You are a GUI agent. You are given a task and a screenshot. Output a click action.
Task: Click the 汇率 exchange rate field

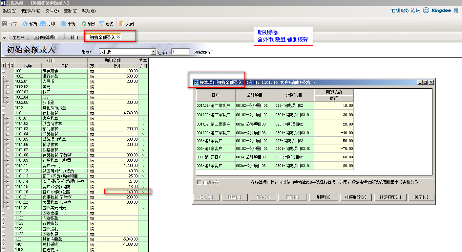click(x=180, y=52)
